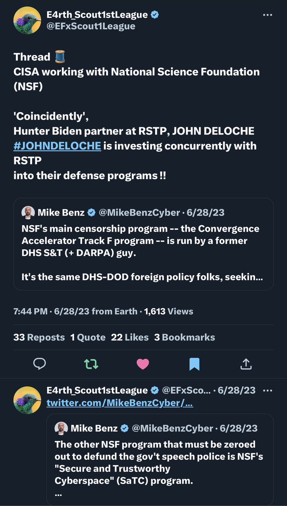Viewport: 287px width, 506px height.
Task: Open the @EFxScout1League handle profile
Action: click(91, 26)
